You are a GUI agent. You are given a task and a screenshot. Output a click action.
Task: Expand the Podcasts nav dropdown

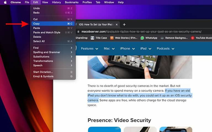165,49
